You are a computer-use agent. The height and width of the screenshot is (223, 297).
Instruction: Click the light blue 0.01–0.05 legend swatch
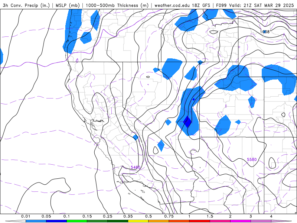[36, 221]
